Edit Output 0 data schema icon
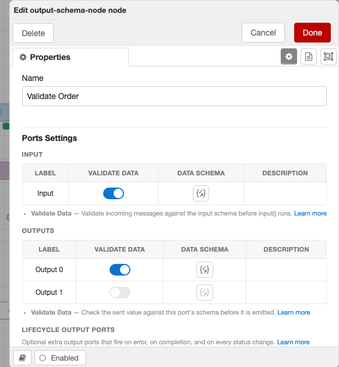 (x=204, y=270)
